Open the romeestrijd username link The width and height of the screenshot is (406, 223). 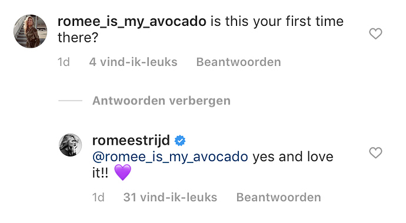131,141
